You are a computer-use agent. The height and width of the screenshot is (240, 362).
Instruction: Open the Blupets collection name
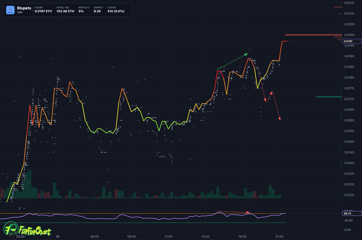coord(24,8)
